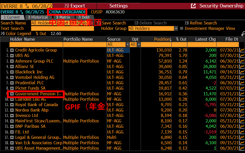This screenshot has height=153, width=245.
Task: Open chart icon for Allianz SE row
Action: tap(242, 66)
